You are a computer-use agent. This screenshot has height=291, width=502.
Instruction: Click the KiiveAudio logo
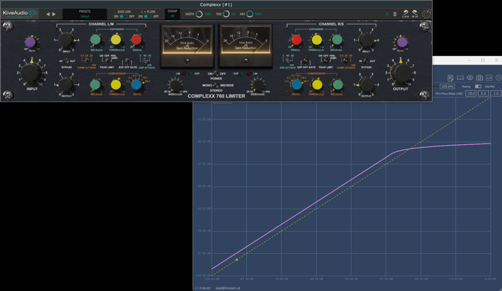point(20,13)
